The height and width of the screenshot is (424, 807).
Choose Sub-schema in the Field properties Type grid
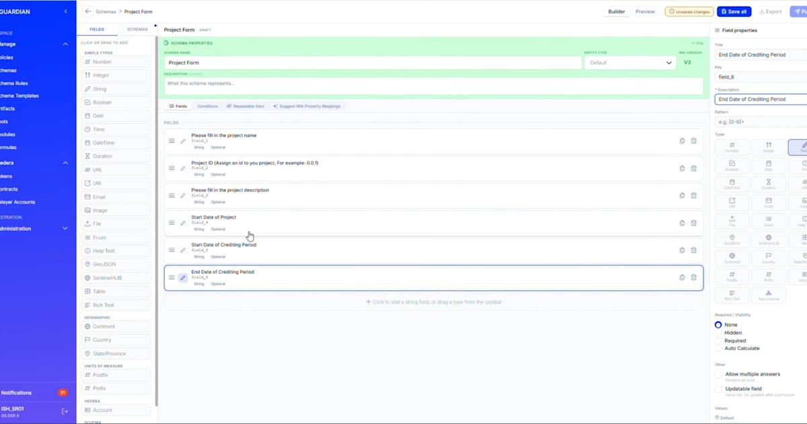click(x=769, y=295)
